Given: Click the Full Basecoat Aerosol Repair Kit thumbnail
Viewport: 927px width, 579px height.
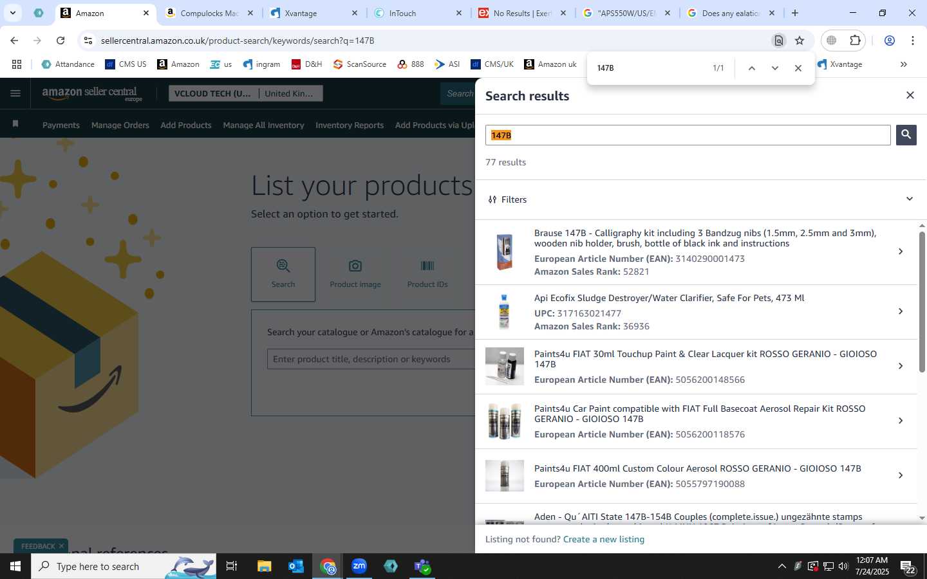Looking at the screenshot, I should pos(504,421).
